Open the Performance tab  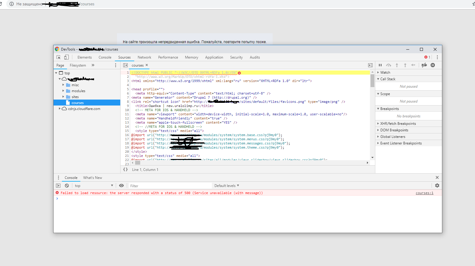(x=168, y=57)
